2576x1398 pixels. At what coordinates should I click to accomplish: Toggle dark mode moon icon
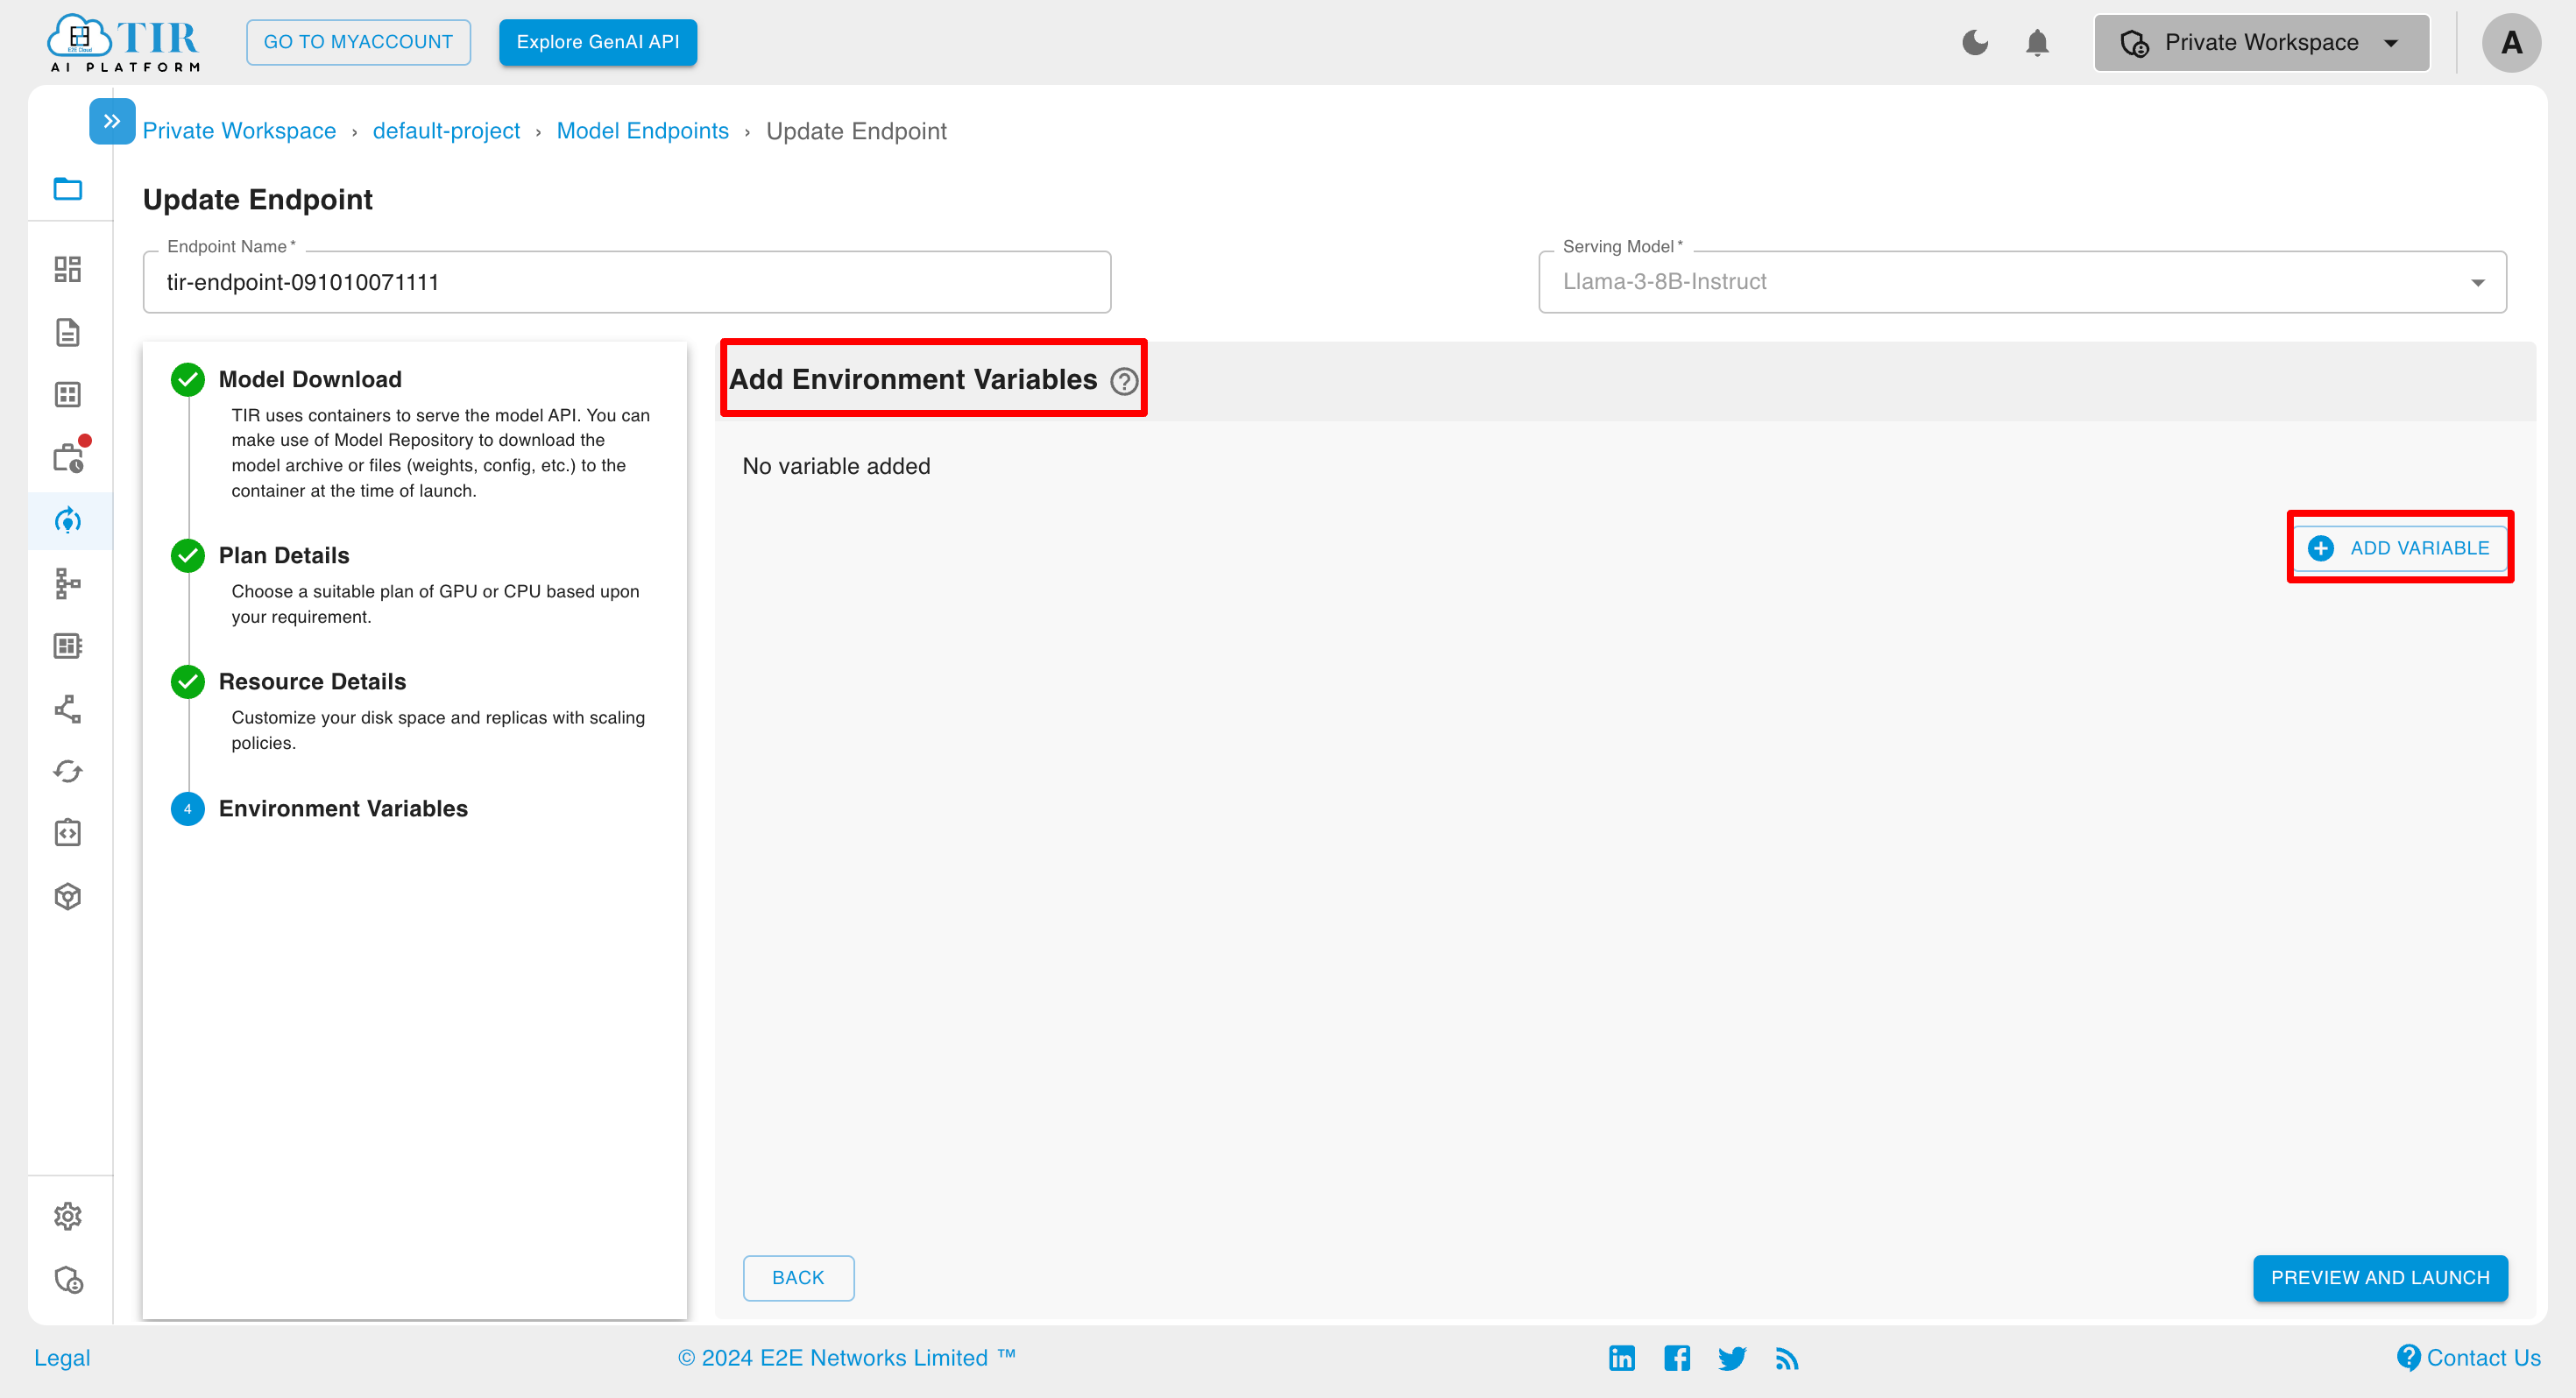coord(1975,42)
